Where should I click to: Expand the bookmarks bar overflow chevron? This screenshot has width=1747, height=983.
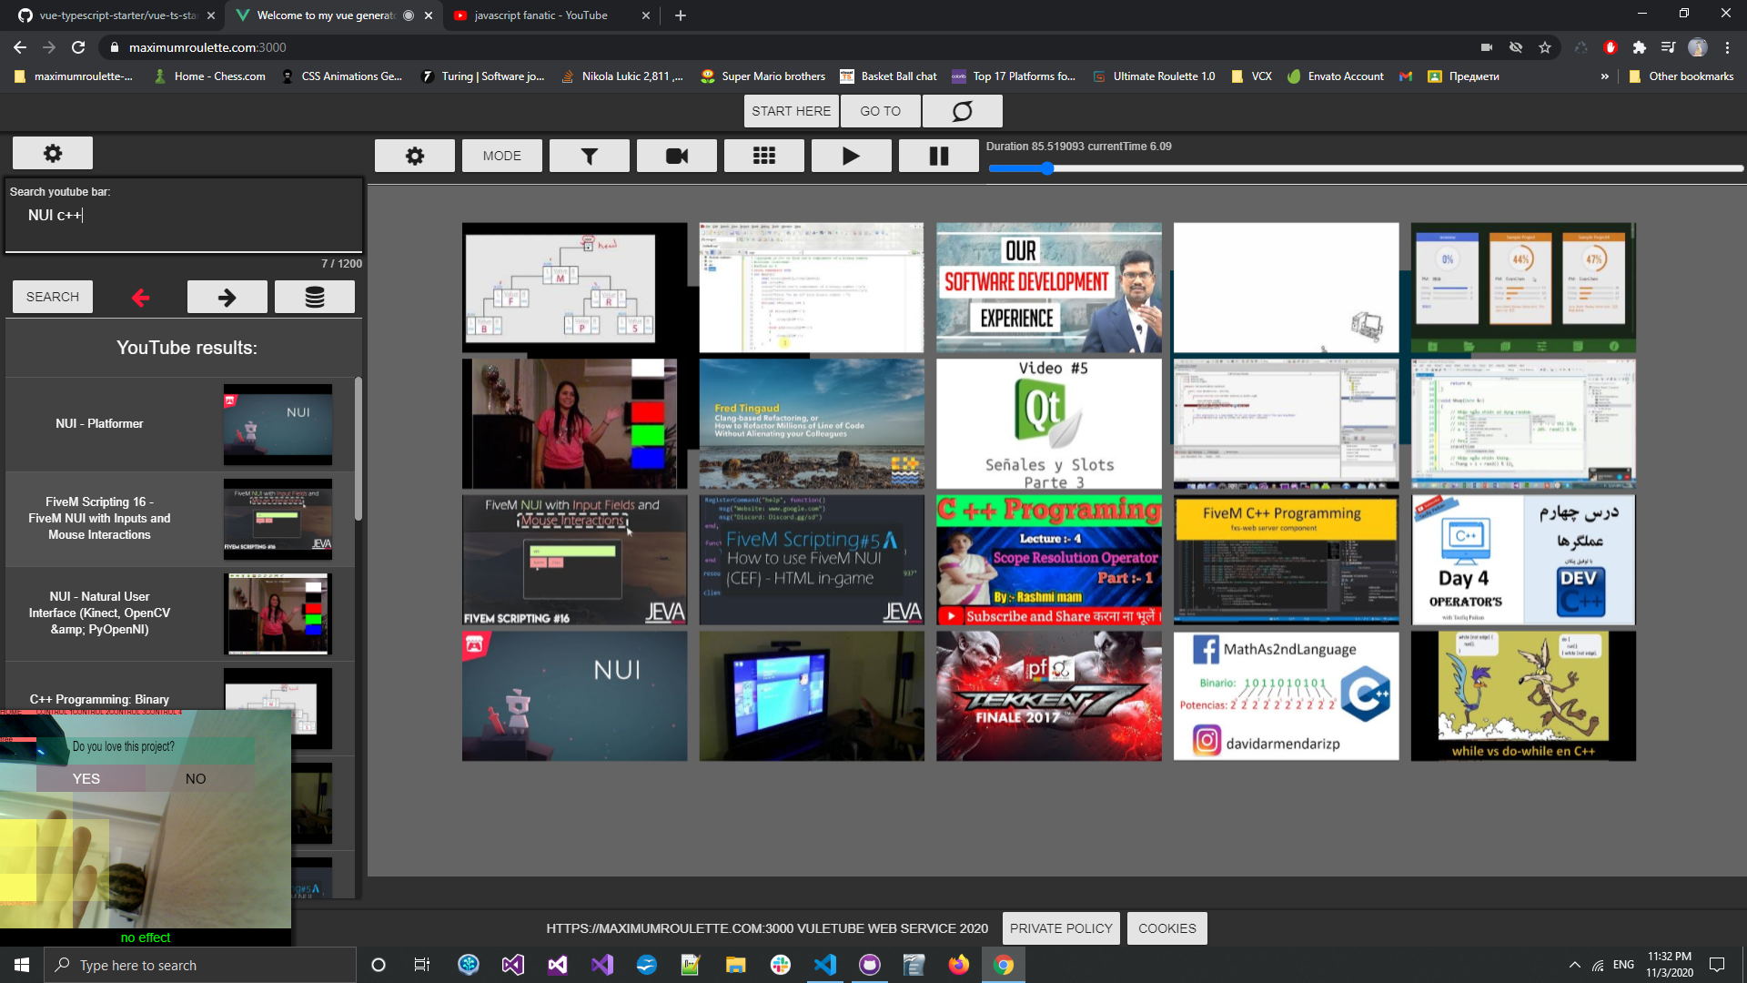tap(1604, 76)
